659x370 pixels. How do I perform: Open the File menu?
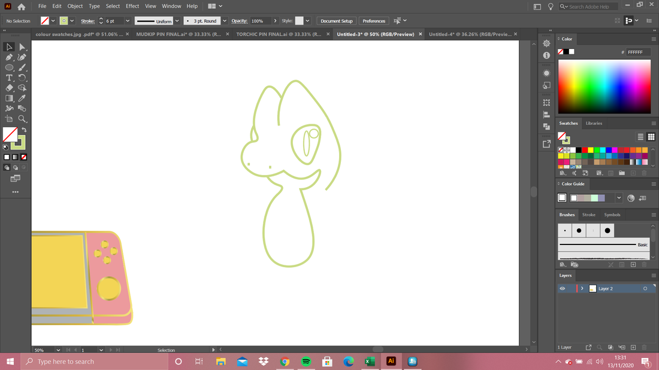pos(42,7)
